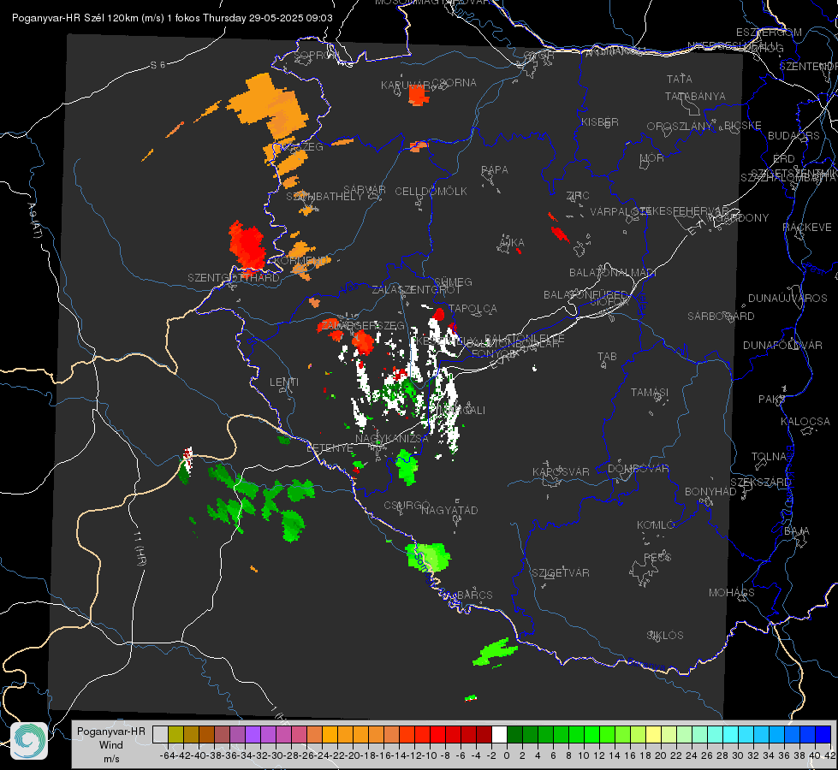The width and height of the screenshot is (838, 770).
Task: Select the NAGYKANIZSA city label
Action: [x=392, y=438]
